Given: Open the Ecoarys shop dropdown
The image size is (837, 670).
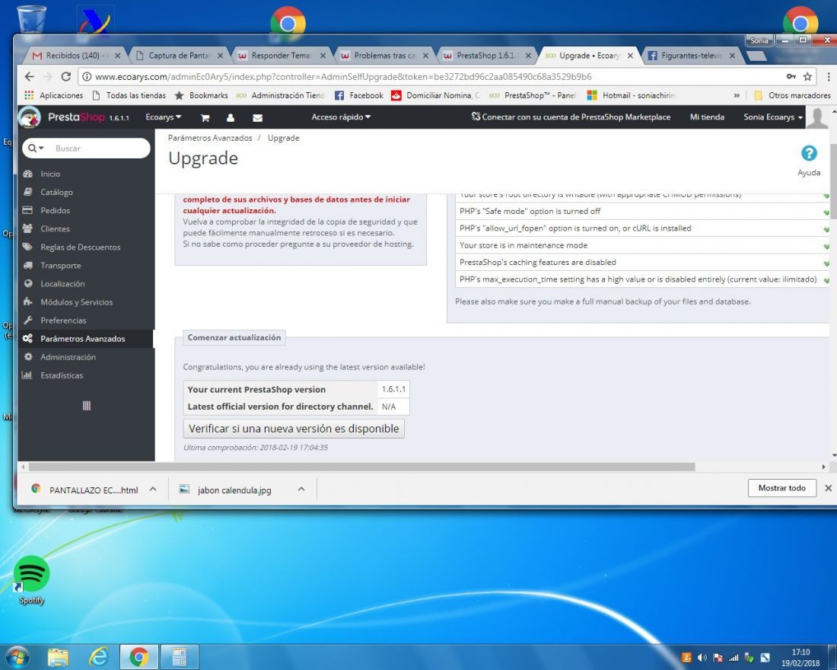Looking at the screenshot, I should [x=164, y=117].
